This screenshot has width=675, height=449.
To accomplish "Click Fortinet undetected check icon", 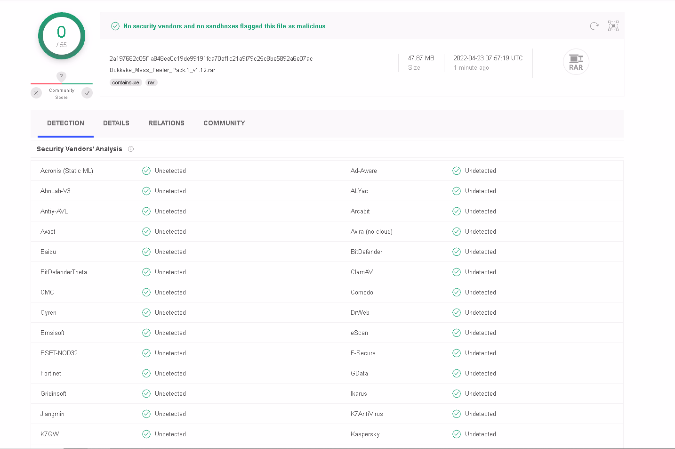I will click(x=146, y=373).
